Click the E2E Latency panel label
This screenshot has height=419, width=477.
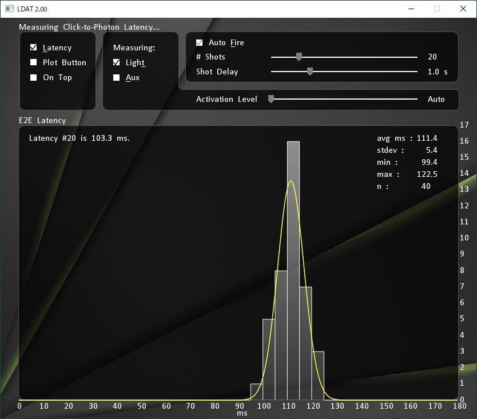[42, 120]
